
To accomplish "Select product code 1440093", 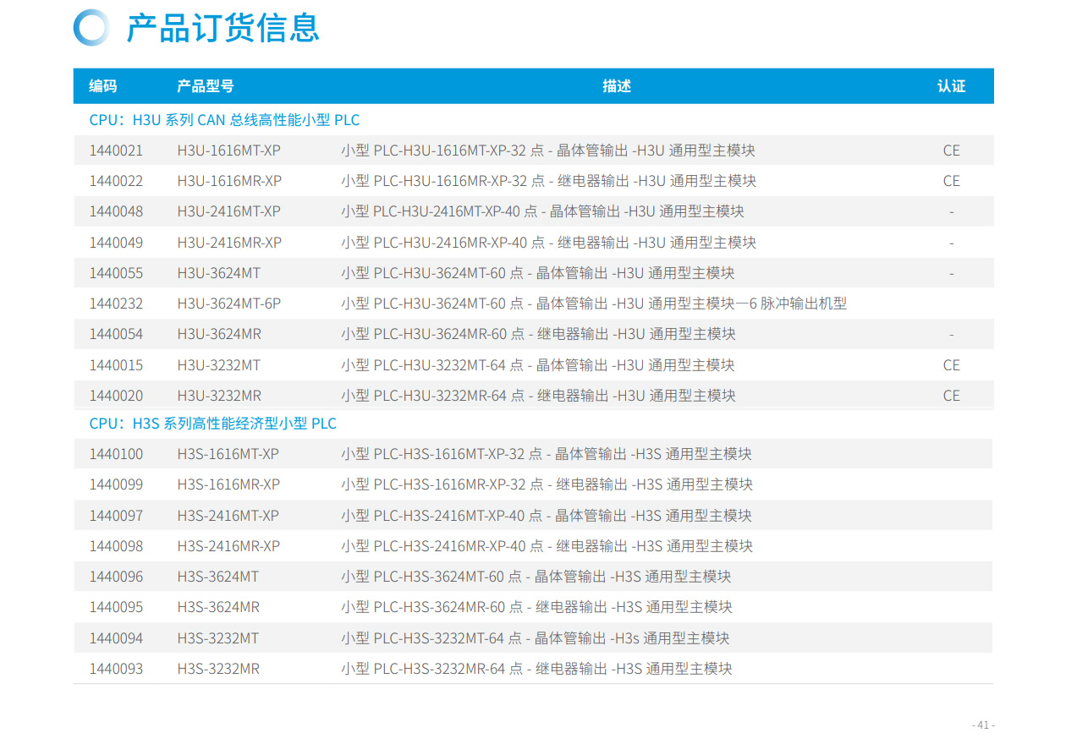I will (116, 669).
